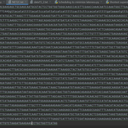Click the data15_2.txt file icon

pyautogui.click(x=31, y=2)
